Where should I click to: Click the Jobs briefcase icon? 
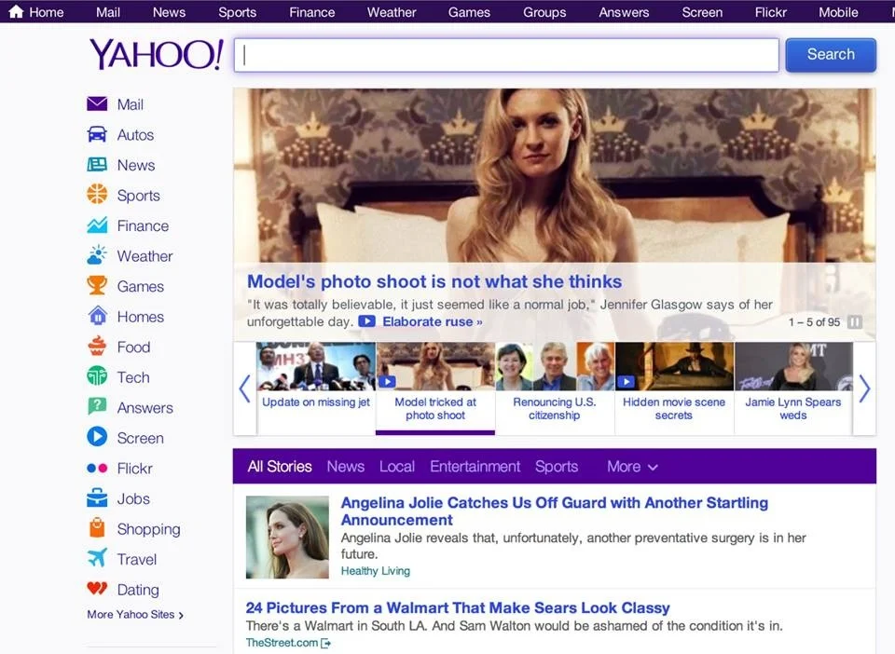(97, 497)
